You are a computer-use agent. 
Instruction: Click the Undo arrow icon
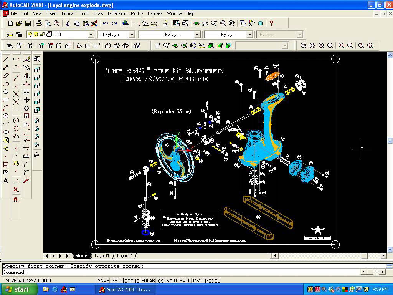[x=105, y=23]
